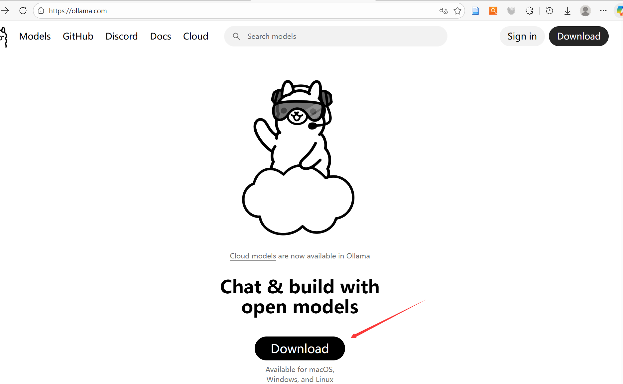Viewport: 623px width, 384px height.
Task: Follow the Cloud models link
Action: pos(253,256)
